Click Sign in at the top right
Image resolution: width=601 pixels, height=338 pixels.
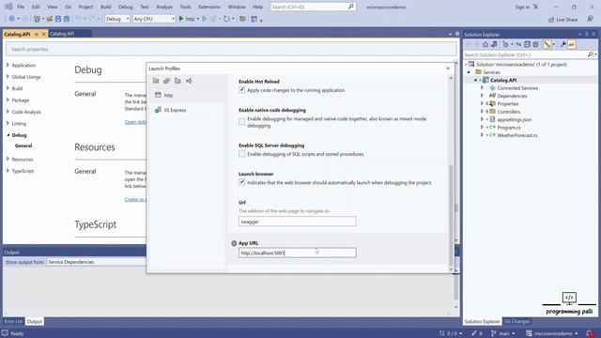click(x=522, y=7)
